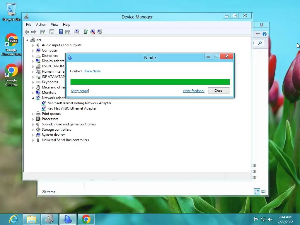
Task: Click the Back arrow in Device Manager toolbar
Action: (x=27, y=32)
